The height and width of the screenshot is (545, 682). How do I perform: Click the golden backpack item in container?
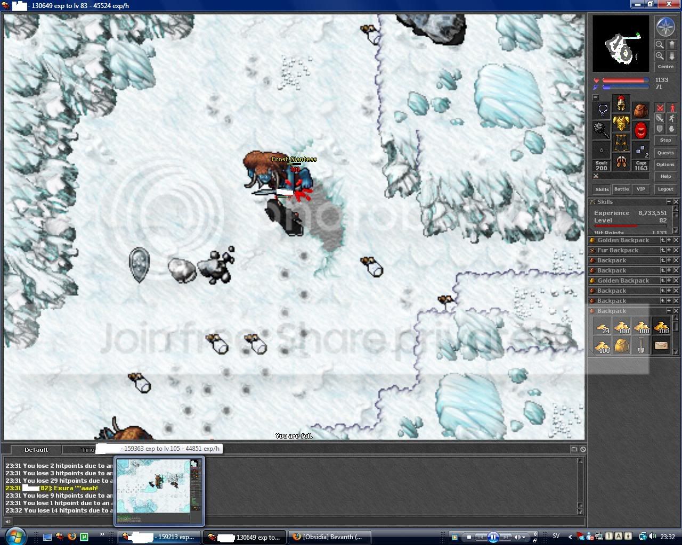(622, 346)
